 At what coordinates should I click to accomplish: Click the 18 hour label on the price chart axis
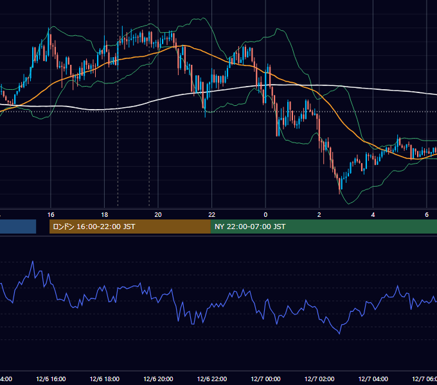pyautogui.click(x=105, y=215)
